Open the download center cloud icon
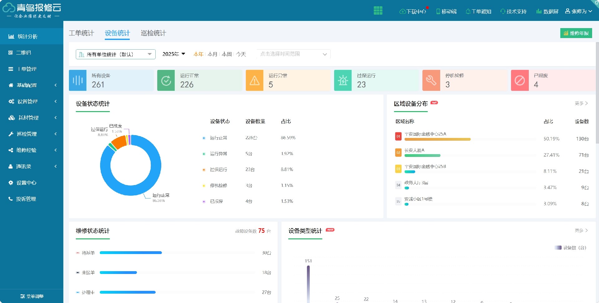599x303 pixels. point(402,12)
